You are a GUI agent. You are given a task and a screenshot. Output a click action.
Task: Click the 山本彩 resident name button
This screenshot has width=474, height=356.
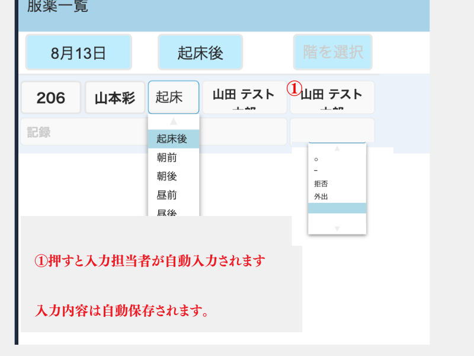click(115, 97)
